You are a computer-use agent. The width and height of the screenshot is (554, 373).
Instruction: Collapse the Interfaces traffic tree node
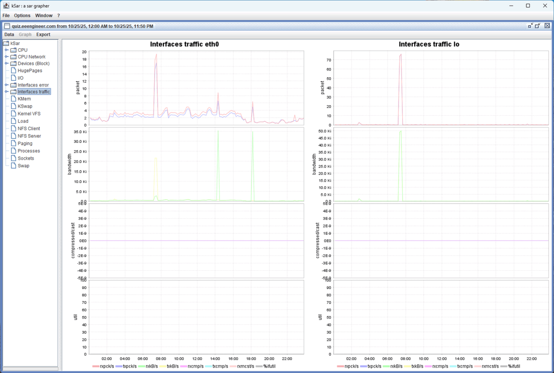[6, 92]
